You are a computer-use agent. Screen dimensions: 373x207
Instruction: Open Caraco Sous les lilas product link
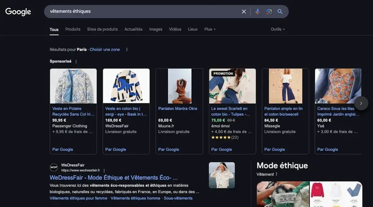(x=338, y=111)
